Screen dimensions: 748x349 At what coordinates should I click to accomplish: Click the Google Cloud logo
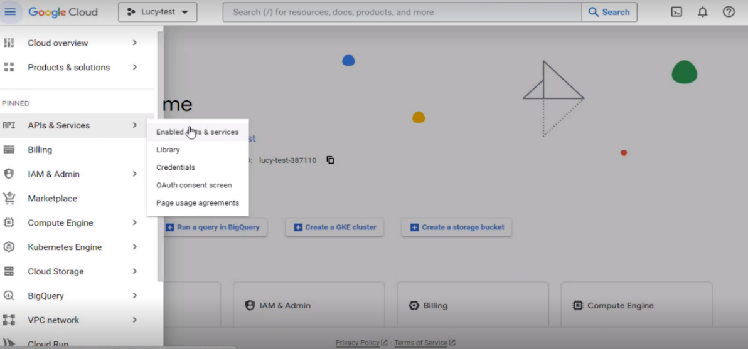coord(63,12)
